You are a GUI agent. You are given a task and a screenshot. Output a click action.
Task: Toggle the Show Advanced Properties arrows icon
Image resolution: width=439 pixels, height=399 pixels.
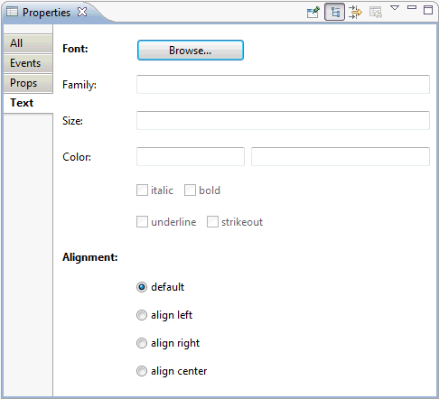(x=355, y=13)
